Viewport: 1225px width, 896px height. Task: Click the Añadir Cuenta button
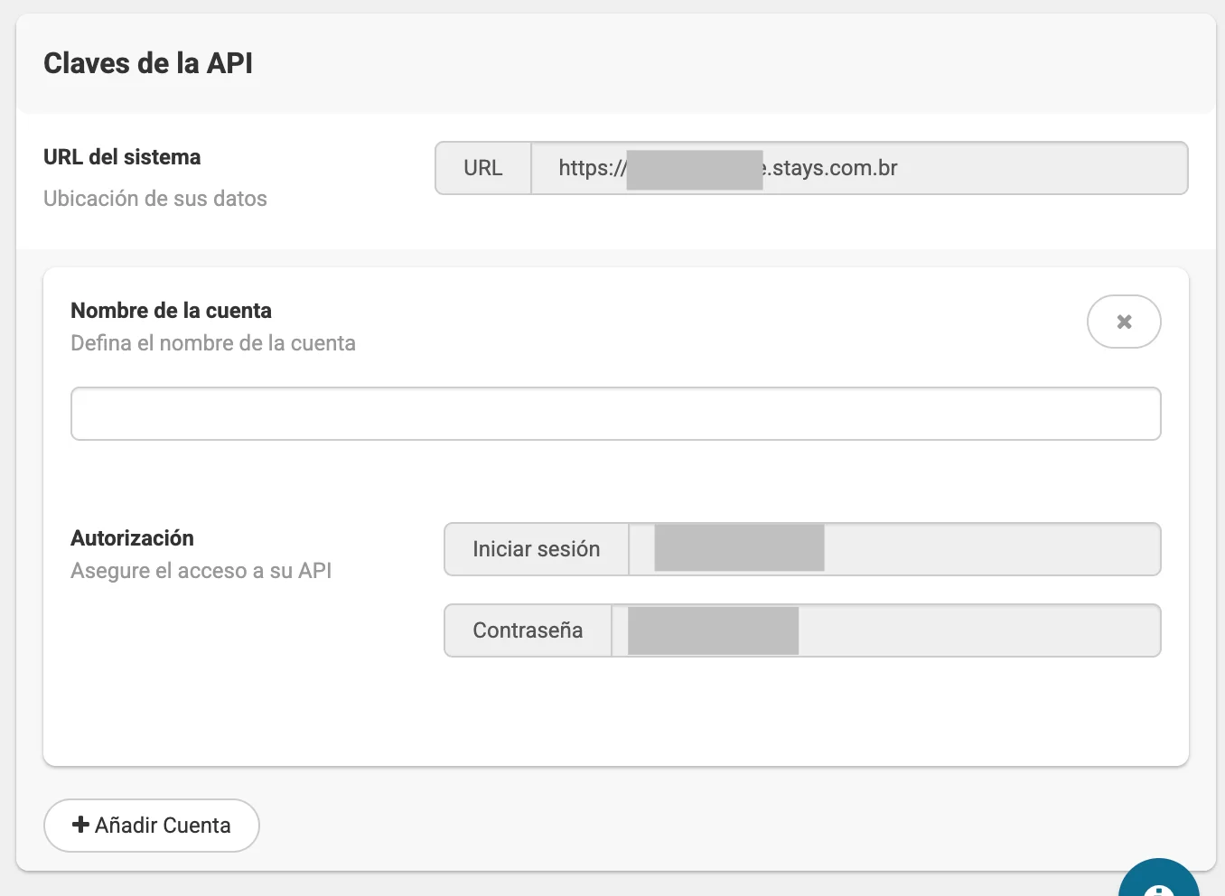tap(152, 826)
